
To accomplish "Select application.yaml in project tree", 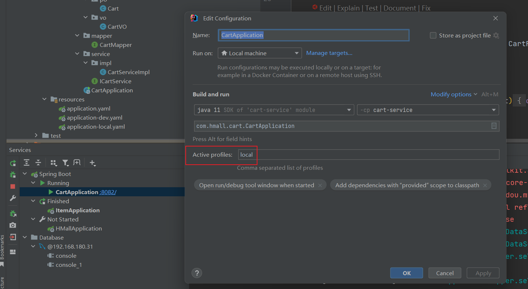I will (x=88, y=108).
